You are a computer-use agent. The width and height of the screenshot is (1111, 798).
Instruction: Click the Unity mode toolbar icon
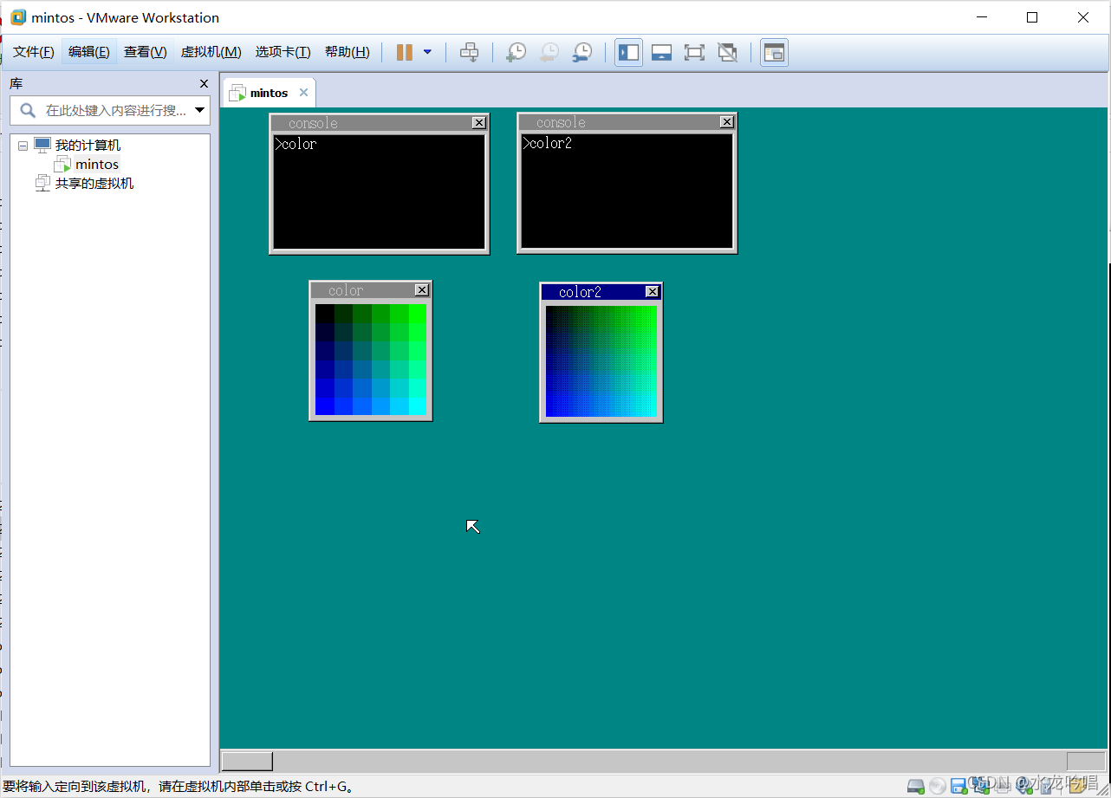click(727, 52)
